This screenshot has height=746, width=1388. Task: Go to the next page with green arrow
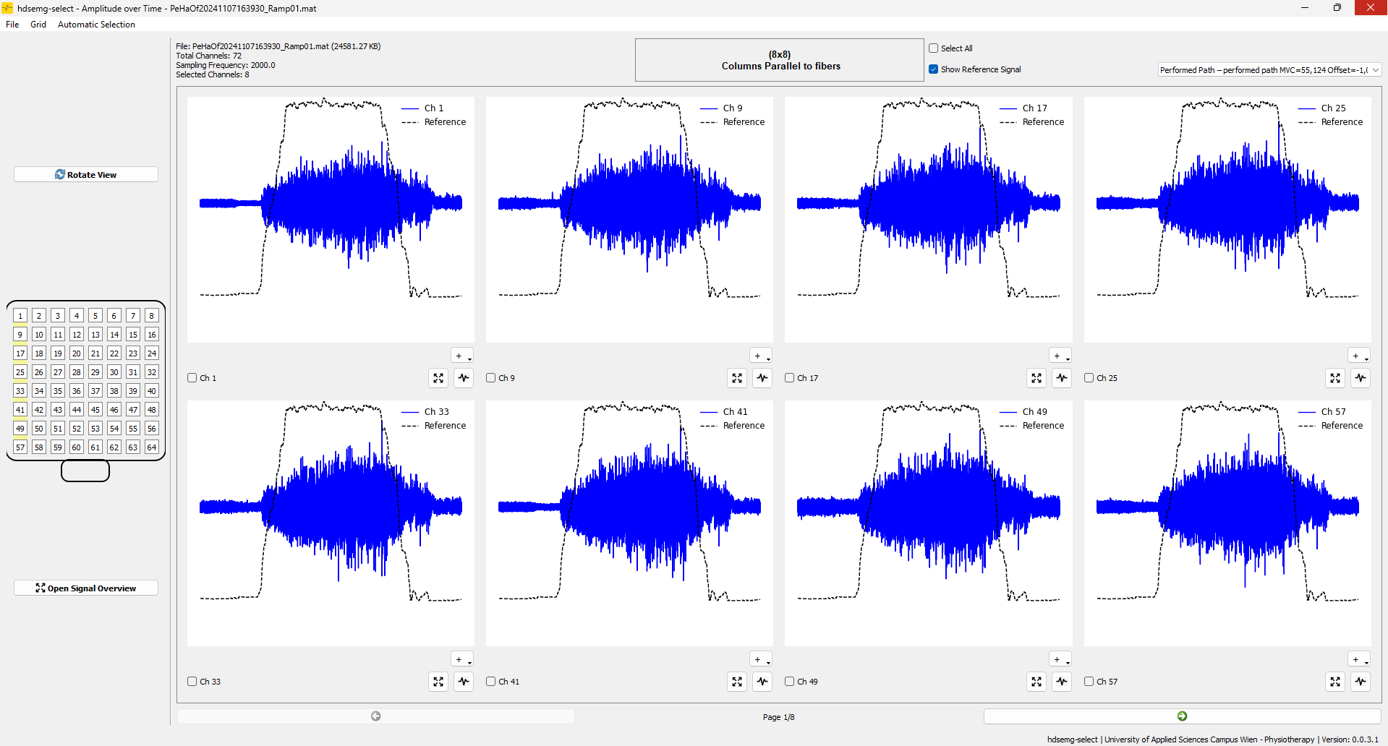pyautogui.click(x=1182, y=716)
